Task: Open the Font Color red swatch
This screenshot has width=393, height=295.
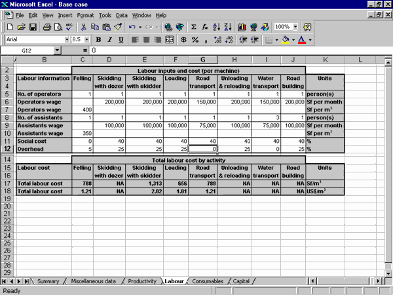Action: 301,40
